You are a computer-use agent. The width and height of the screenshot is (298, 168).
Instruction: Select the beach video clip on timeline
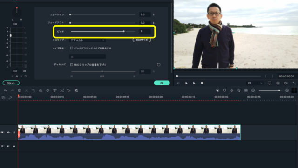129,132
